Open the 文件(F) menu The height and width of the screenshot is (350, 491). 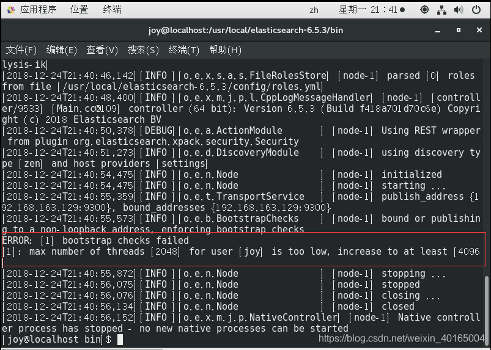[21, 49]
